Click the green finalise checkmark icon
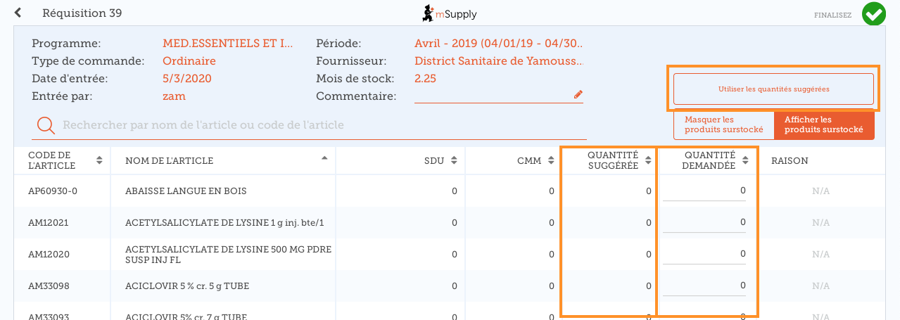This screenshot has width=900, height=320. (x=874, y=13)
